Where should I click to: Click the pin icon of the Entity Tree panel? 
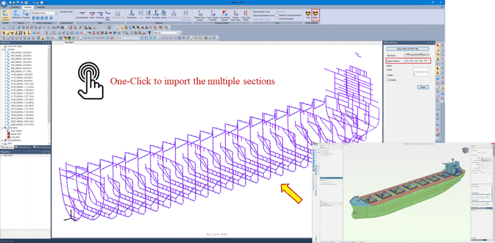(x=46, y=43)
